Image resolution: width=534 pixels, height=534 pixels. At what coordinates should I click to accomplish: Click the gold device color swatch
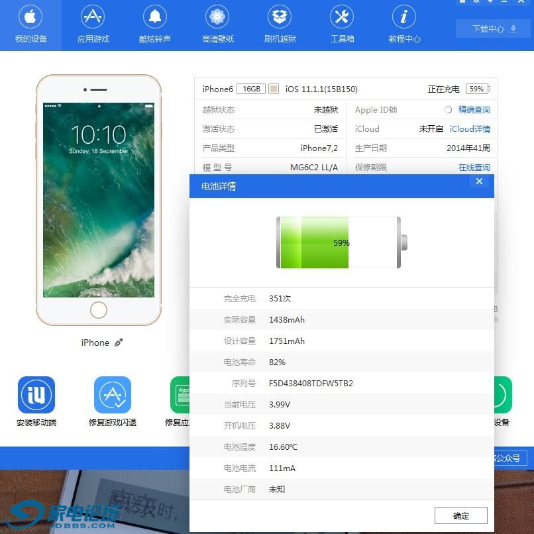click(274, 89)
